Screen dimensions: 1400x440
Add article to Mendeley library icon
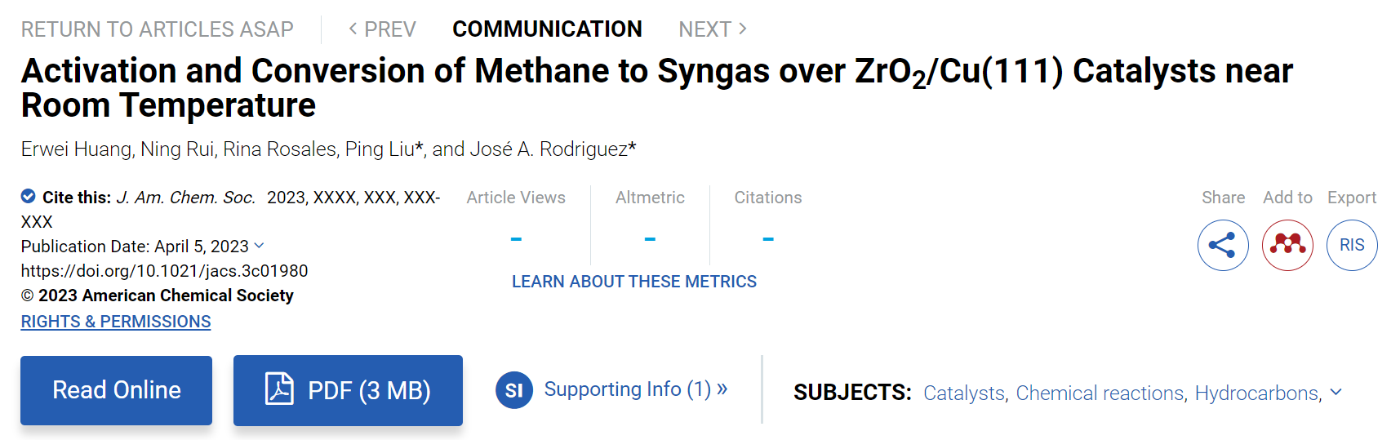[1287, 245]
